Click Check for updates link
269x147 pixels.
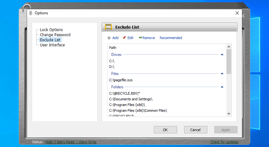[224, 142]
